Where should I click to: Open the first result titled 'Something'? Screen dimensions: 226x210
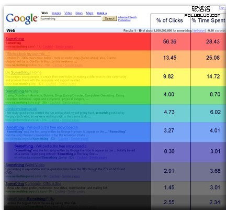(15, 39)
